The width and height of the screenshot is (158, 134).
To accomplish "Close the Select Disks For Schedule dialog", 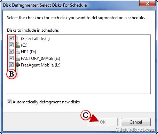I will click(147, 3).
